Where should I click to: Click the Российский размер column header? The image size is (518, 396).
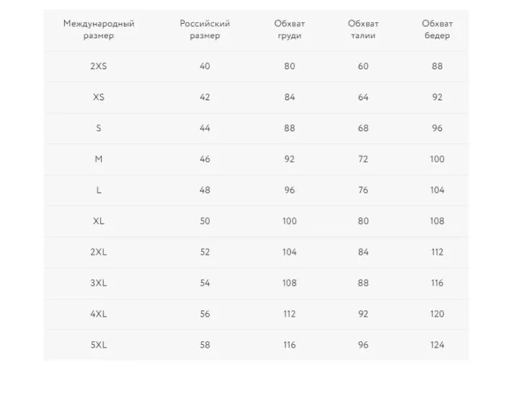tap(205, 30)
